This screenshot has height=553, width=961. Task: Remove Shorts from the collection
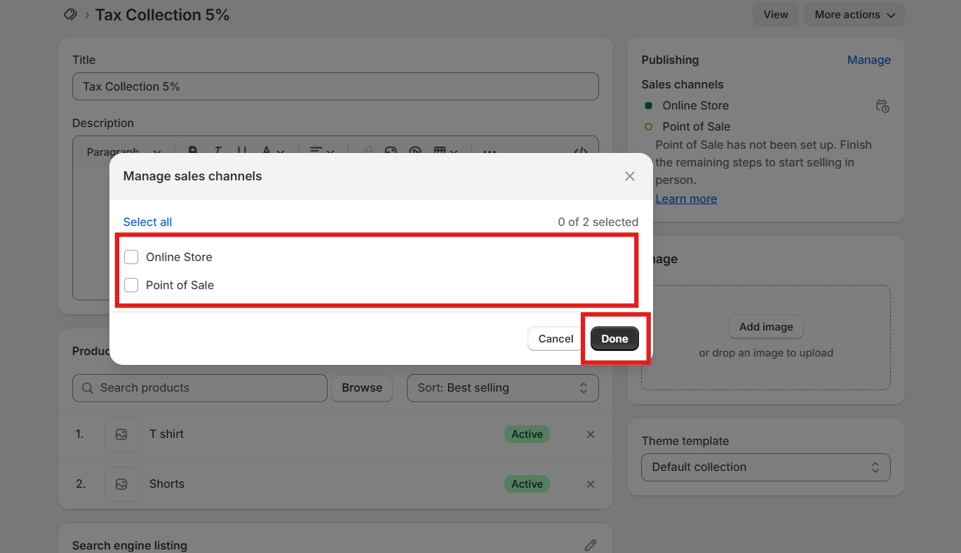tap(591, 484)
